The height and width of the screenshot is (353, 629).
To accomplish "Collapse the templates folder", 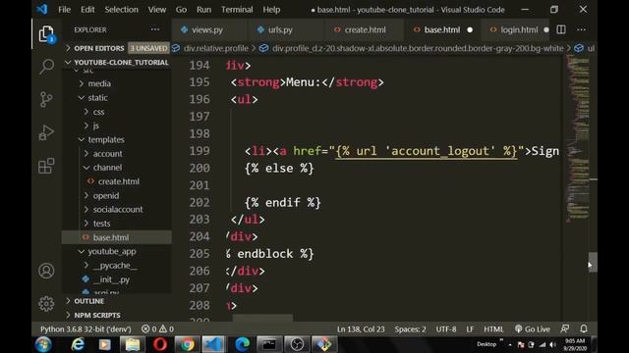I will click(x=106, y=139).
